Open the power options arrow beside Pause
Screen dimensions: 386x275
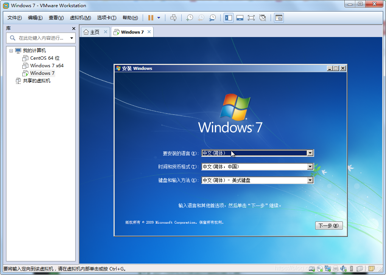point(159,18)
